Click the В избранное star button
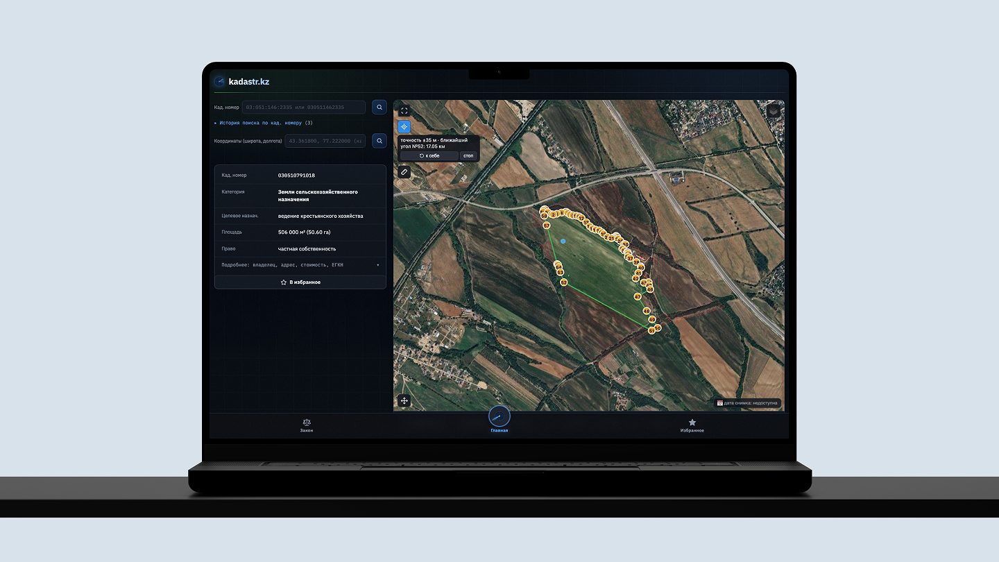Viewport: 999px width, 562px height. 300,282
